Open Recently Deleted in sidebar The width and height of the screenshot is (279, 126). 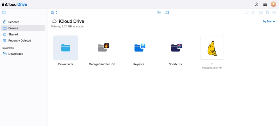pyautogui.click(x=23, y=41)
